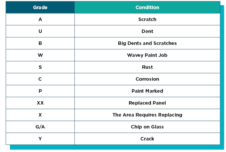Click the grade XX cell
The image size is (226, 152).
[40, 103]
